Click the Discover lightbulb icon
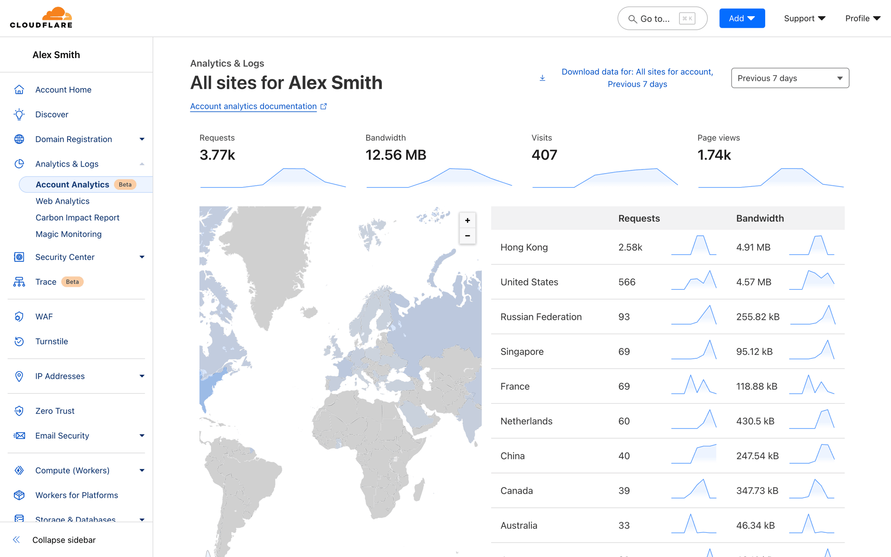891x557 pixels. tap(19, 114)
